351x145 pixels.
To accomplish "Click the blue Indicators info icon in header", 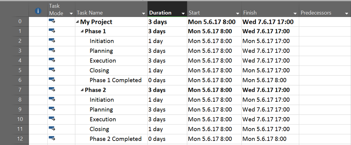I will [38, 11].
